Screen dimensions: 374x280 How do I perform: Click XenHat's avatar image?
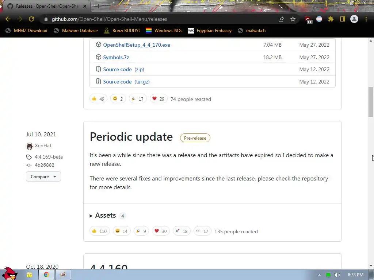pos(29,146)
